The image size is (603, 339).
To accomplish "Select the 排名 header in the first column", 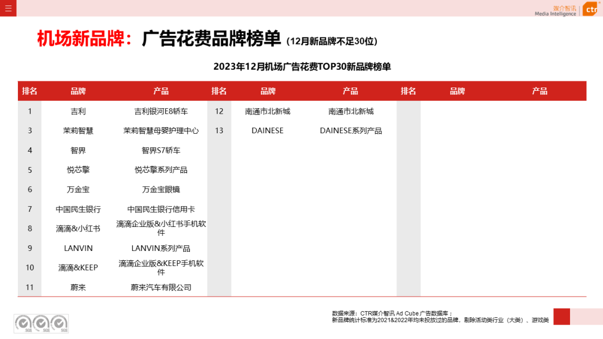I will (30, 91).
